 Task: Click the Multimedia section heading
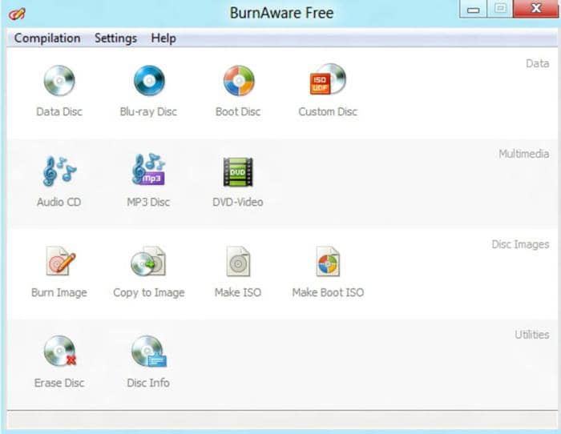pos(524,154)
